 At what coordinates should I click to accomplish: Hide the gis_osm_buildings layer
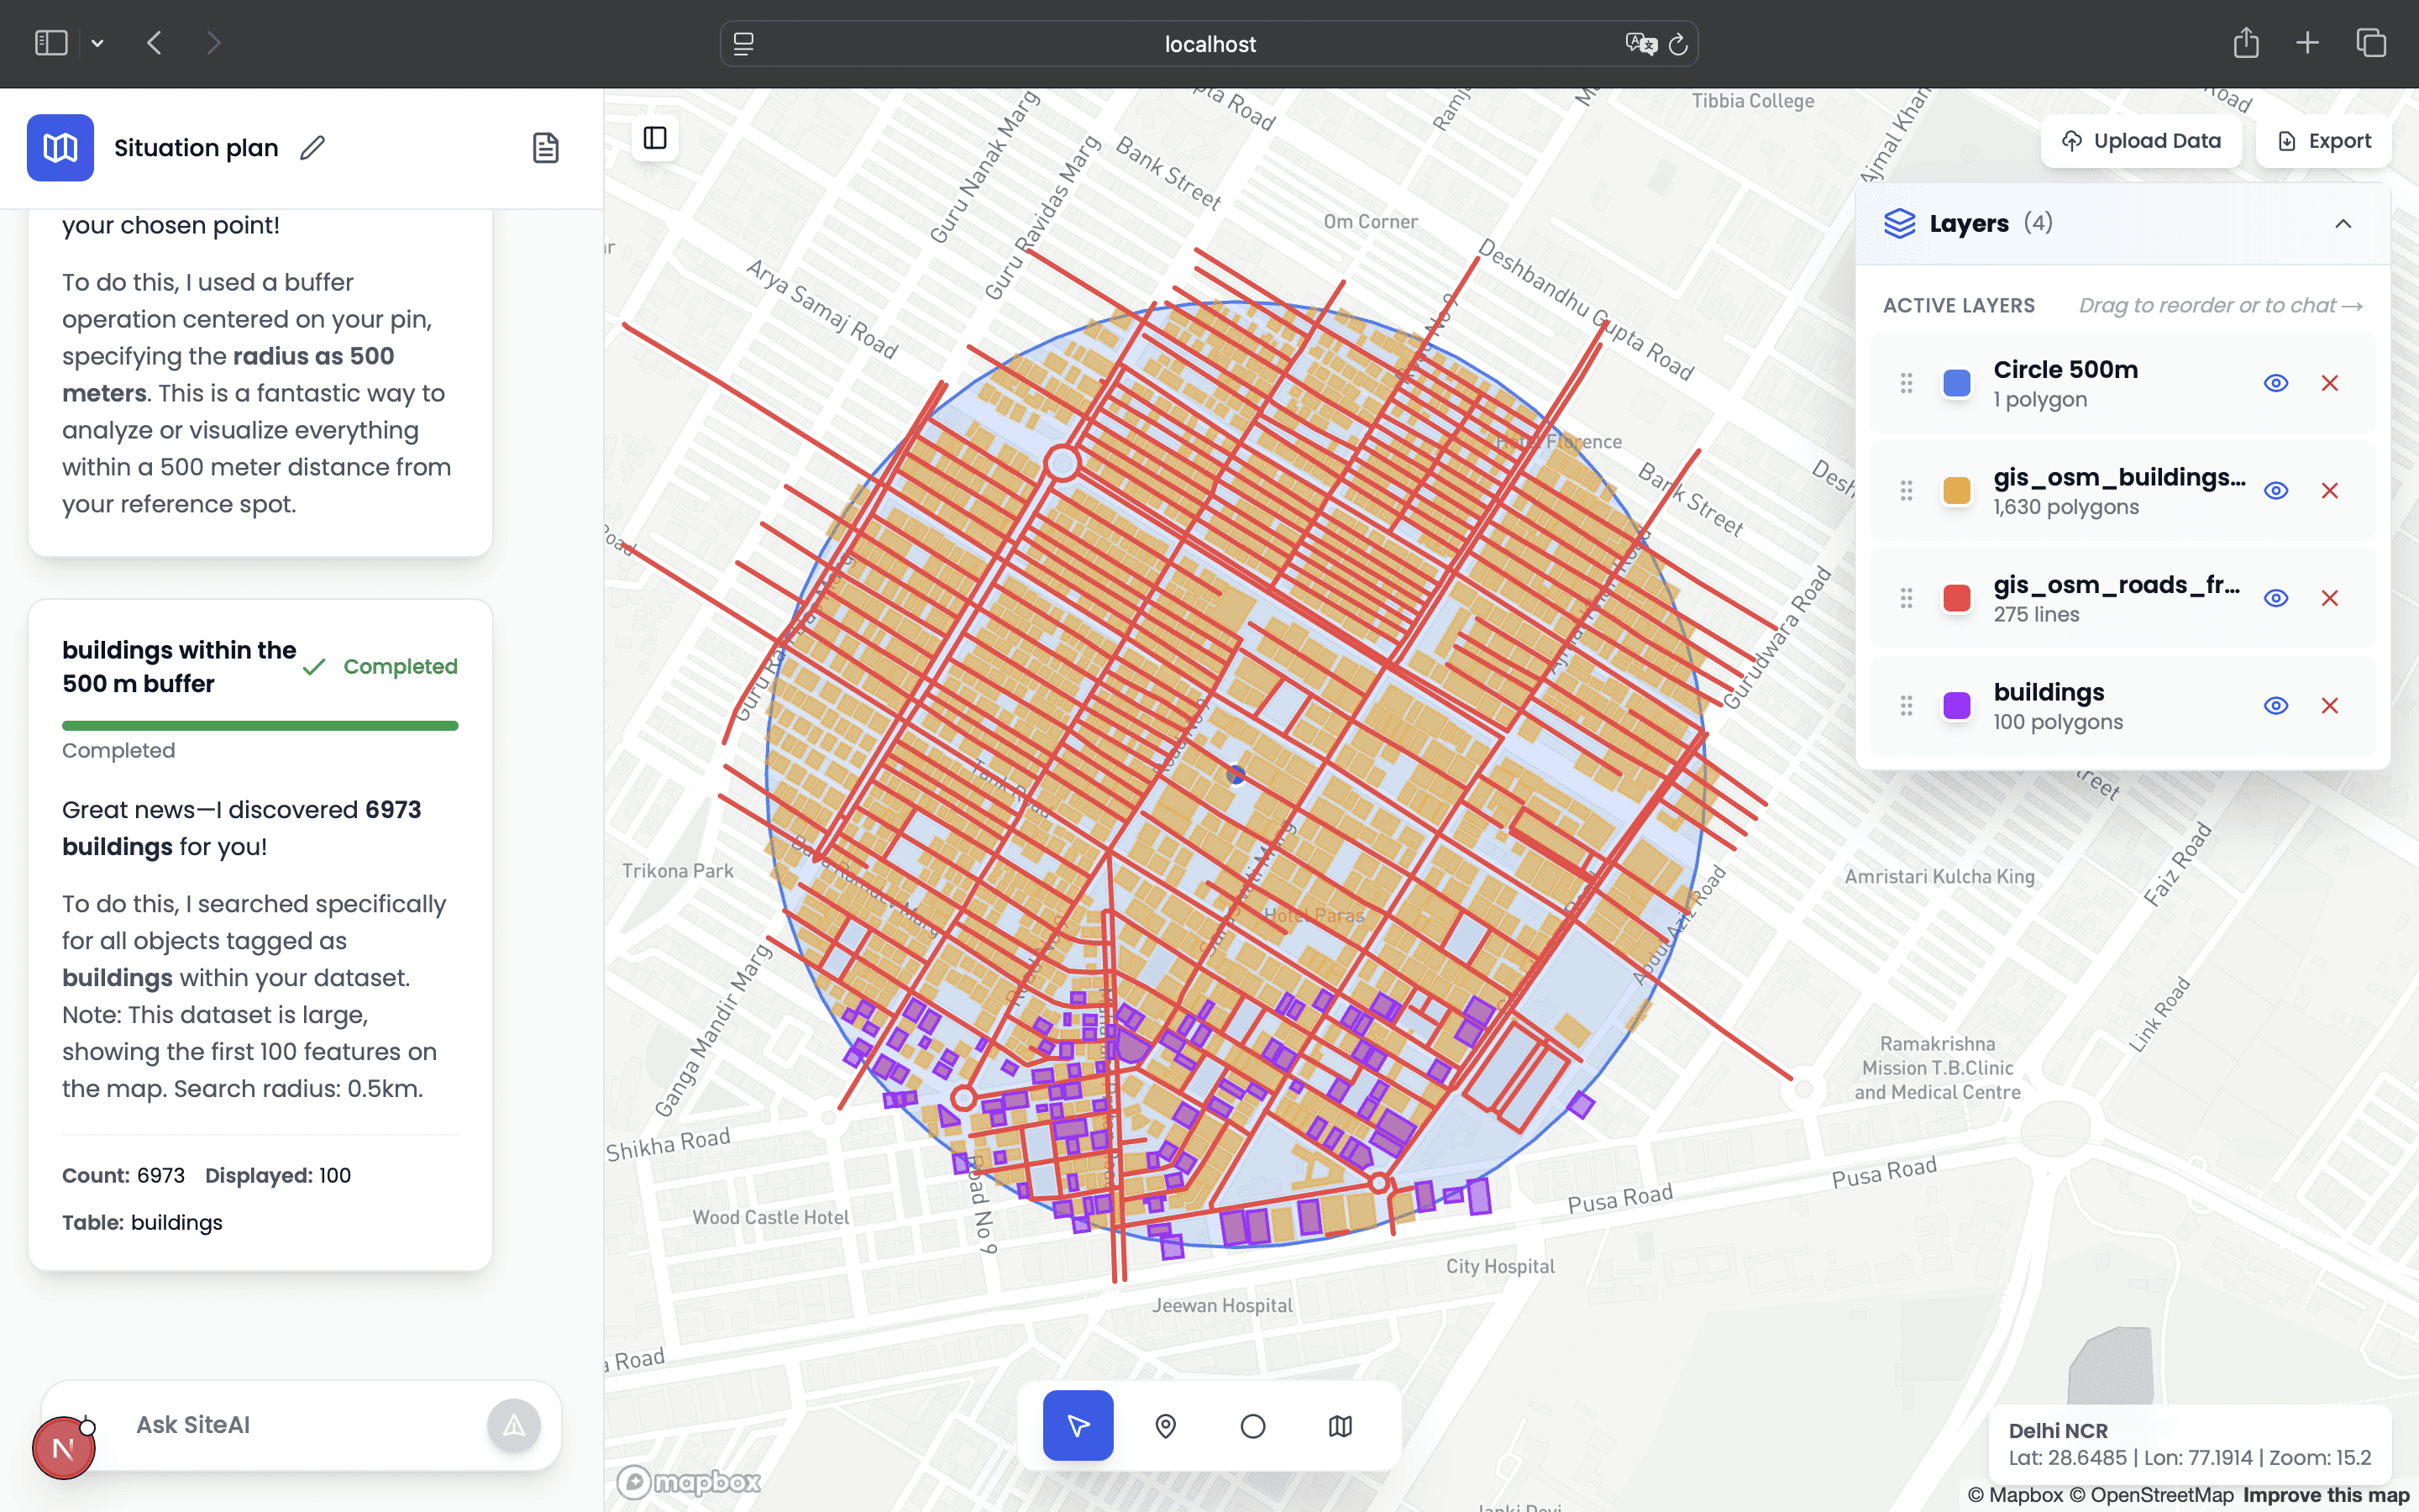[2276, 491]
